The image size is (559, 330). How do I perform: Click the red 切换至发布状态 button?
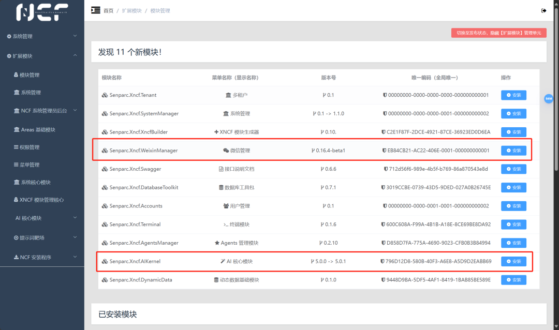pyautogui.click(x=499, y=33)
